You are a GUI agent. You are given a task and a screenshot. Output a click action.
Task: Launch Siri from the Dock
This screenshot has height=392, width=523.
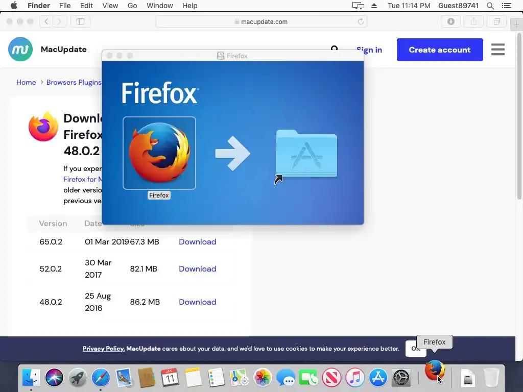pos(54,378)
